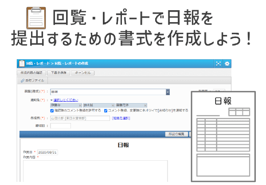Screen dimensions: 266x185
Task: Click the キャンセル button
Action: click(83, 73)
